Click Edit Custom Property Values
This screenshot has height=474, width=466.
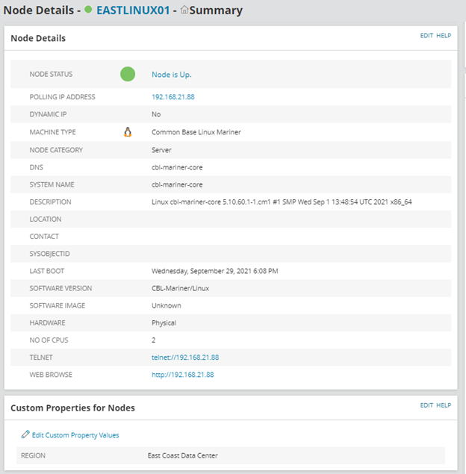75,435
